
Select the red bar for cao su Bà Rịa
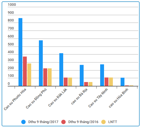[x=86, y=84]
